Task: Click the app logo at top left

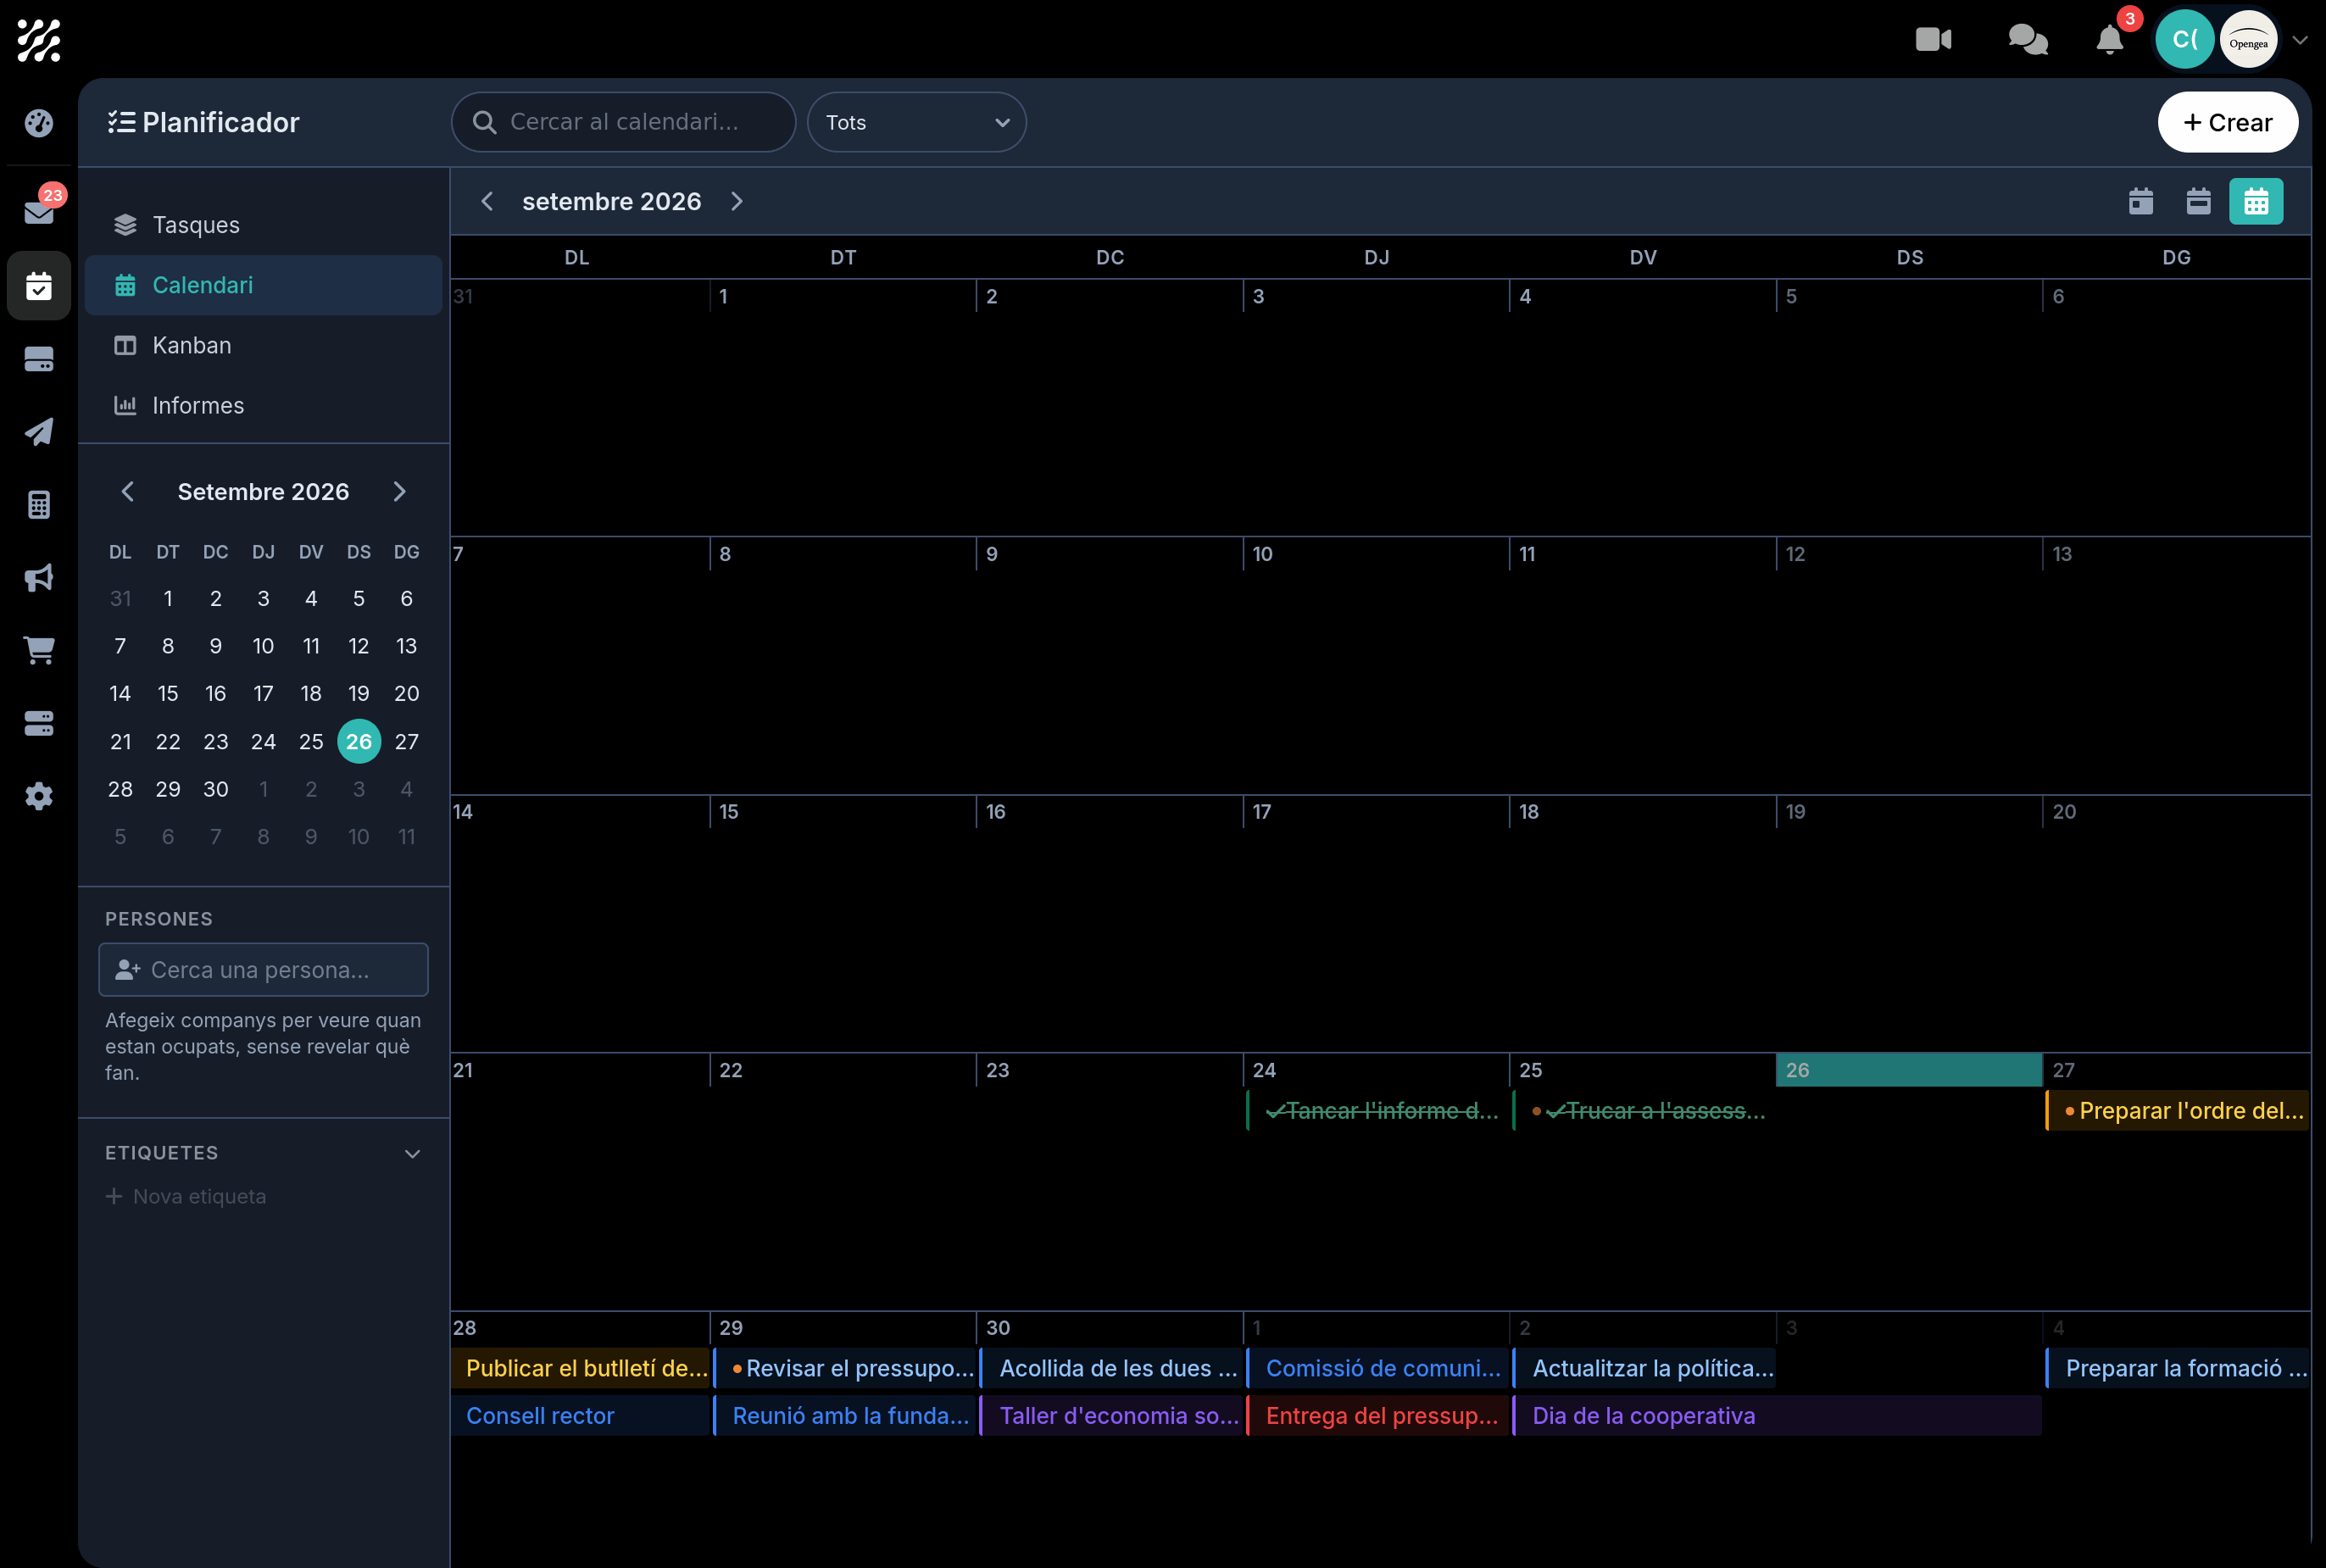Action: point(38,41)
